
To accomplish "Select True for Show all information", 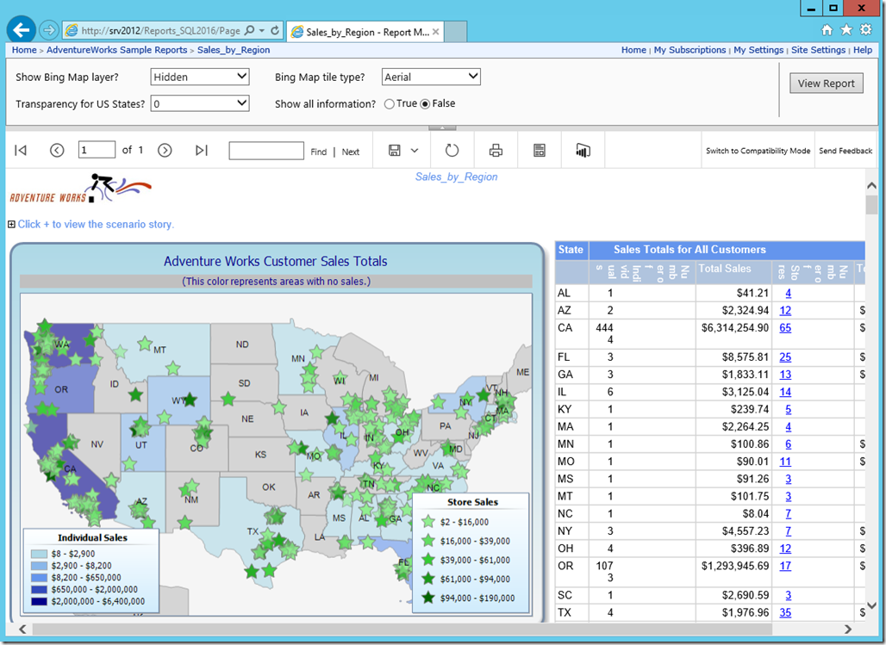I will click(390, 104).
